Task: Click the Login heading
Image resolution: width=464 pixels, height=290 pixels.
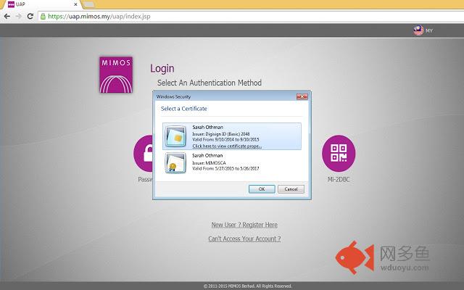Action: coord(162,68)
